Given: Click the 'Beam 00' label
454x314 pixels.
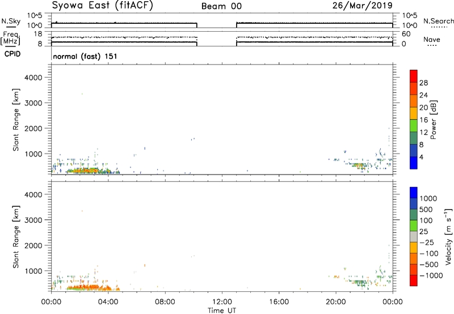Looking at the screenshot, I should tap(221, 6).
